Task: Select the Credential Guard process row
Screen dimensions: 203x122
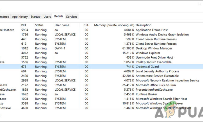Action: [x=147, y=67]
